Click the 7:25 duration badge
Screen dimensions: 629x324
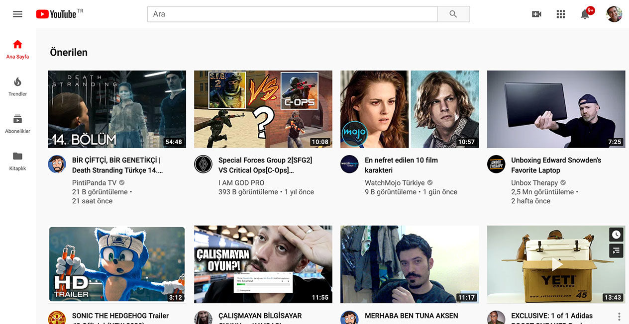point(615,142)
